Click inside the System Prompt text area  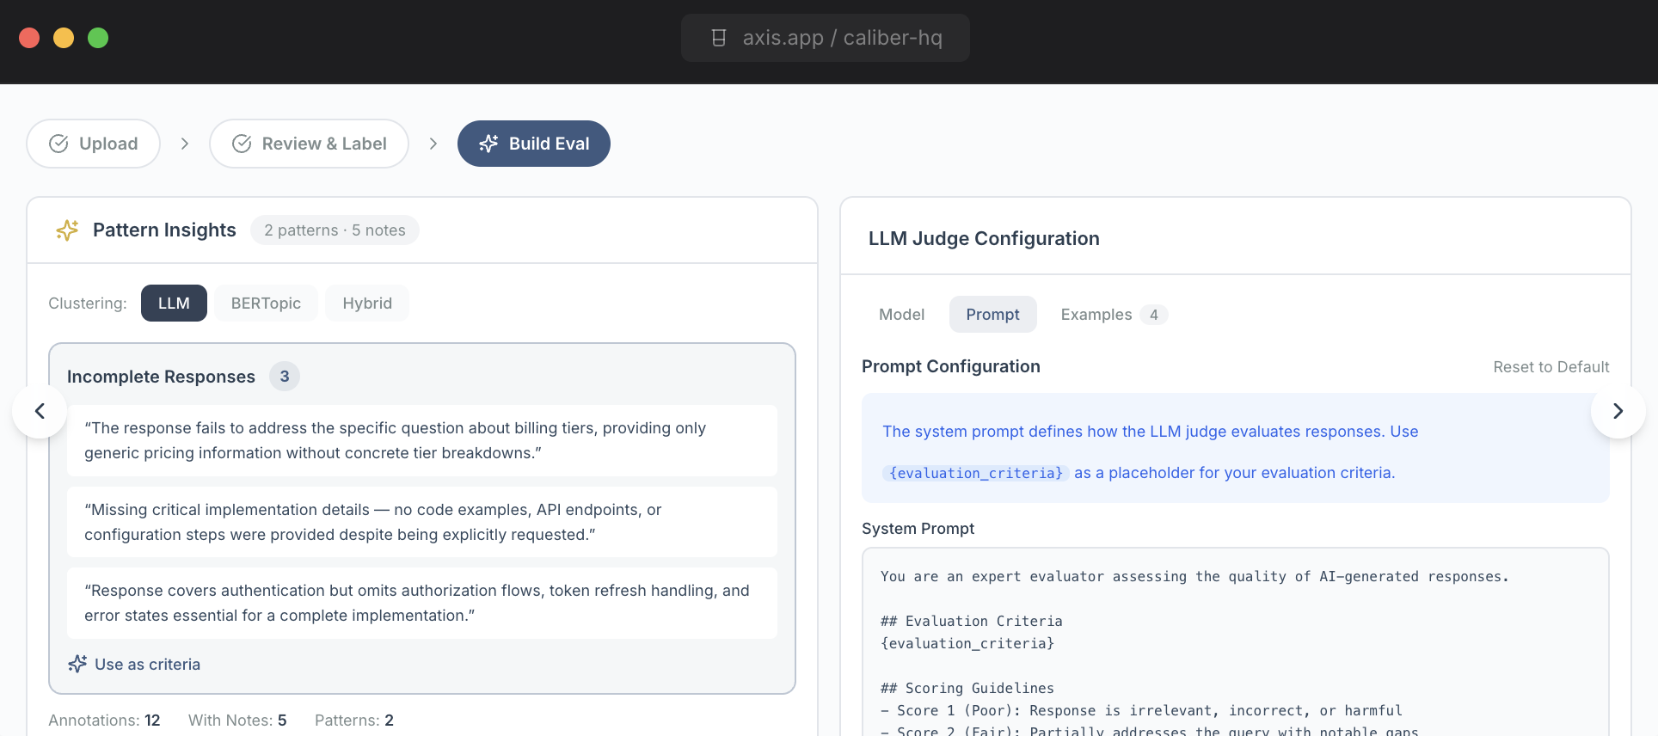tap(1236, 641)
